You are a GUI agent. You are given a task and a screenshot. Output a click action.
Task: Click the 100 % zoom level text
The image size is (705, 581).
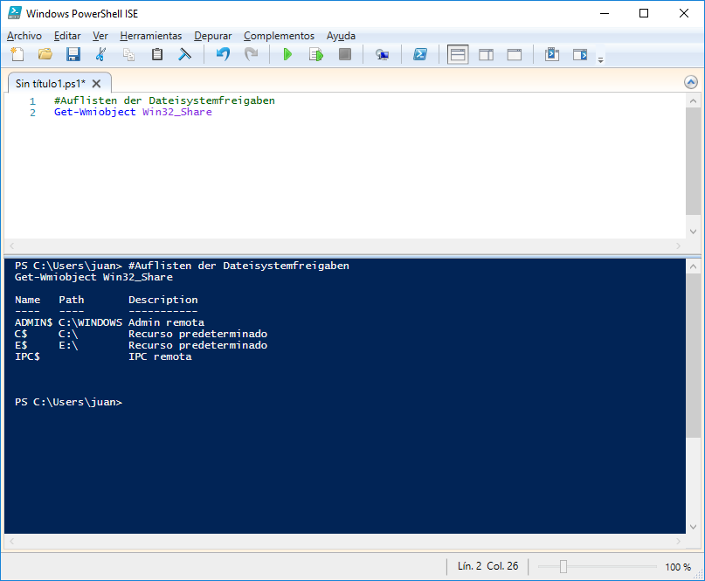678,567
